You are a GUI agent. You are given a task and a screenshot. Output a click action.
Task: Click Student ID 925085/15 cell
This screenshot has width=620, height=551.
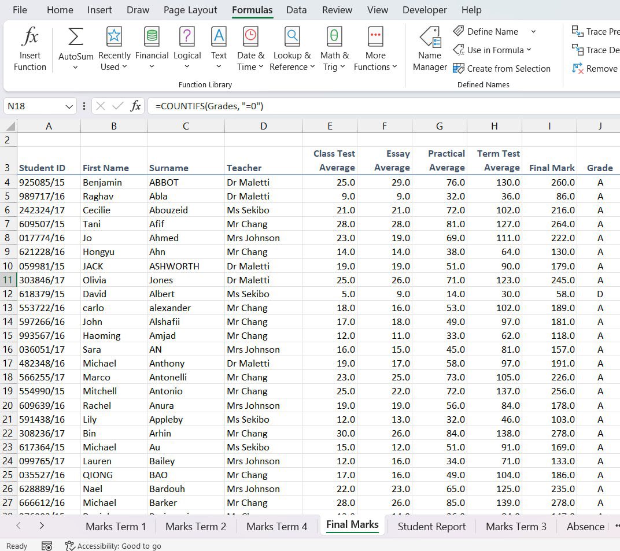[x=49, y=182]
